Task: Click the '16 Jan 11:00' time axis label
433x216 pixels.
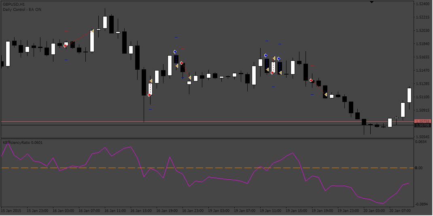Action: pyautogui.click(x=115, y=210)
